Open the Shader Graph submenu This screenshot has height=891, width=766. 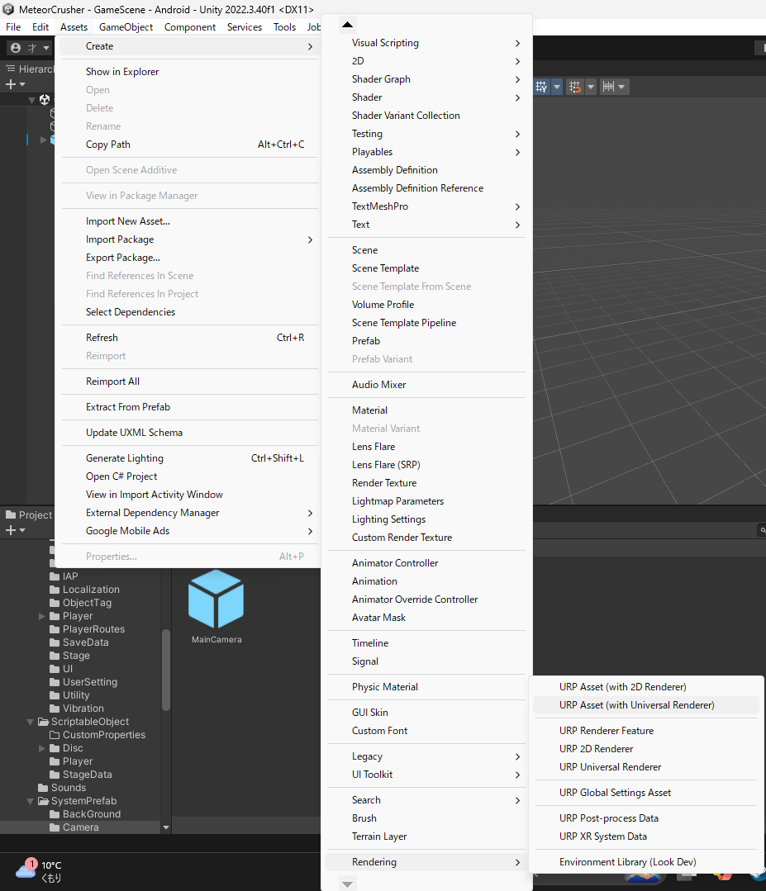coord(426,79)
